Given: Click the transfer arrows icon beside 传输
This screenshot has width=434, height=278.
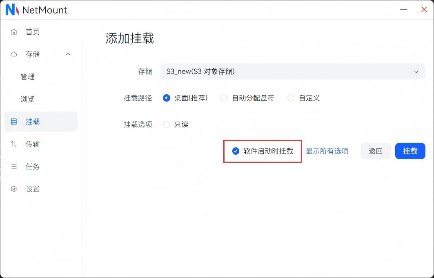Looking at the screenshot, I should (14, 144).
